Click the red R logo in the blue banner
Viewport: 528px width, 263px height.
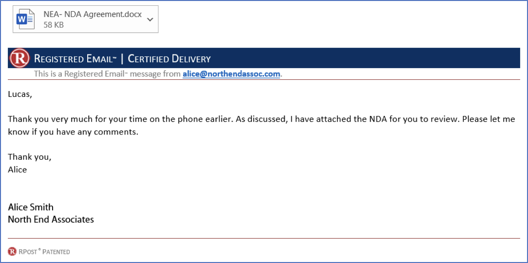tap(19, 58)
